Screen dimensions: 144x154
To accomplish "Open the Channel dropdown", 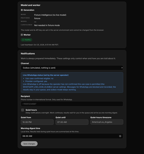I will [x=72, y=68].
